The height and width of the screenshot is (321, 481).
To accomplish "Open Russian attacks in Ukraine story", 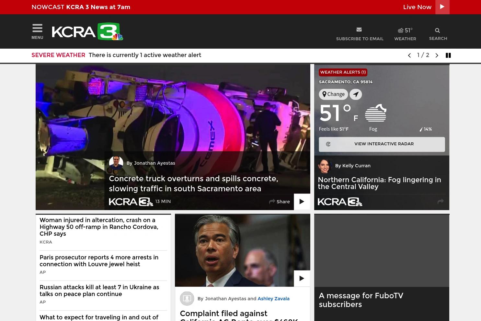I will click(99, 291).
